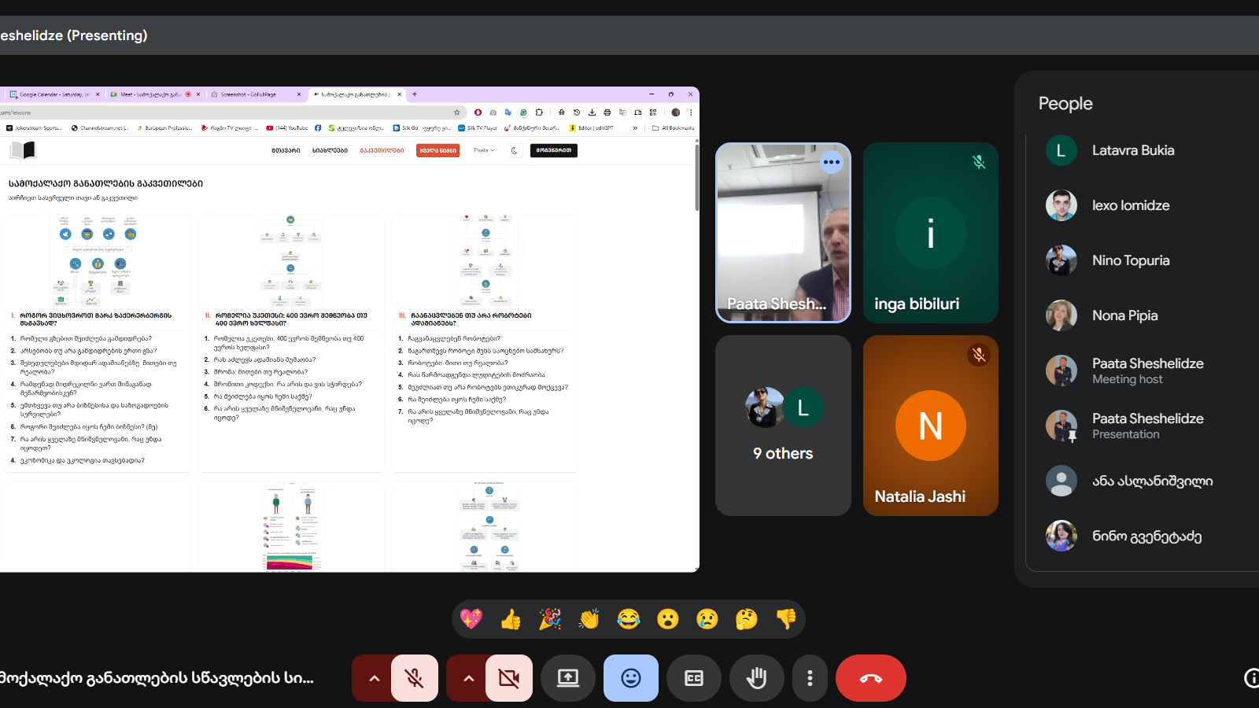Expand audio settings chevron

point(375,678)
